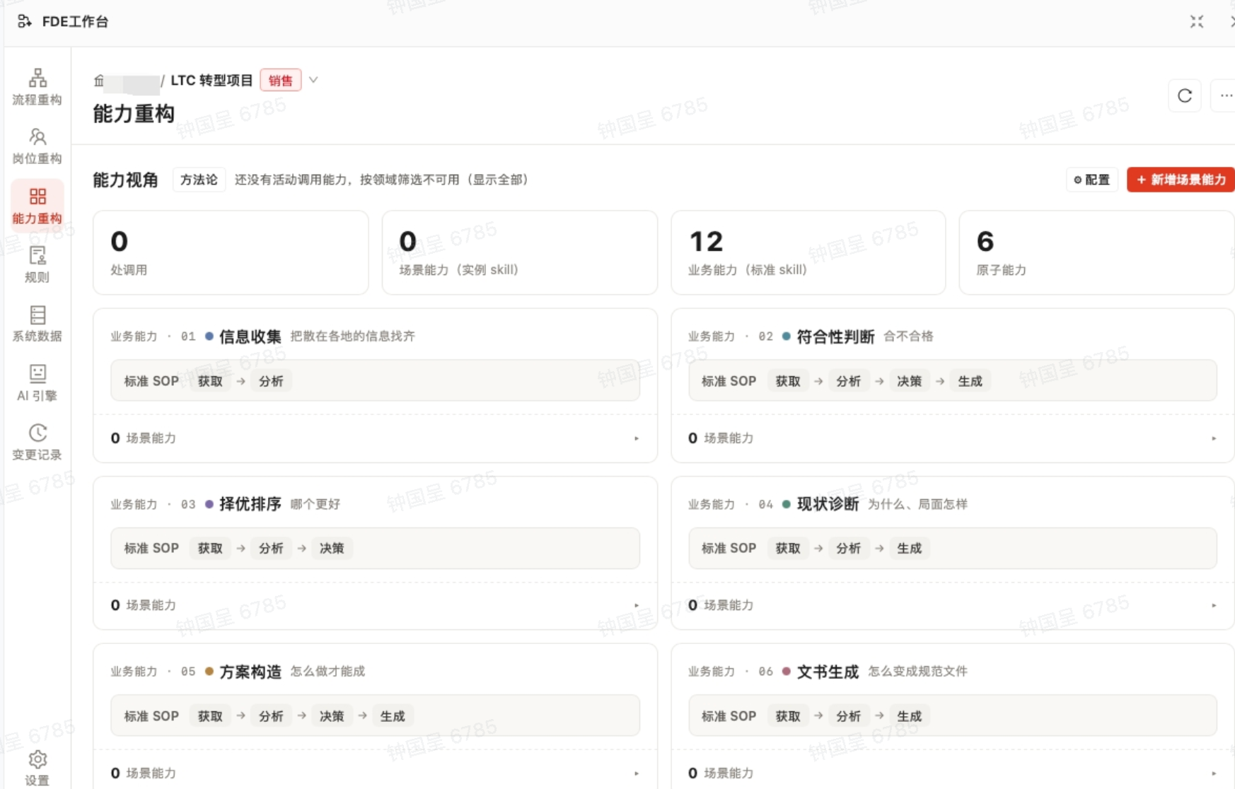The width and height of the screenshot is (1235, 789).
Task: Click the 择优排序 capability title
Action: coord(250,504)
